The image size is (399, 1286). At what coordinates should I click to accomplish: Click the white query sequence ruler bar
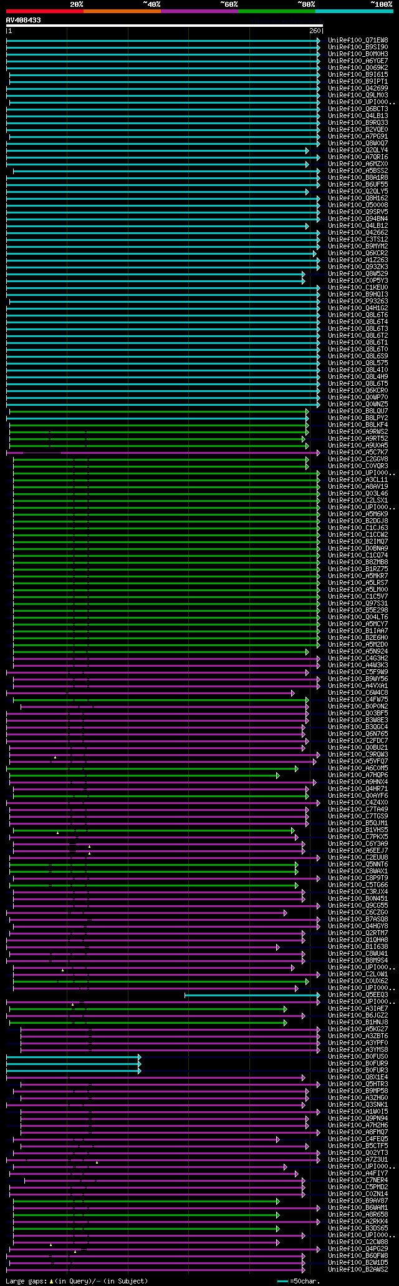tap(165, 26)
